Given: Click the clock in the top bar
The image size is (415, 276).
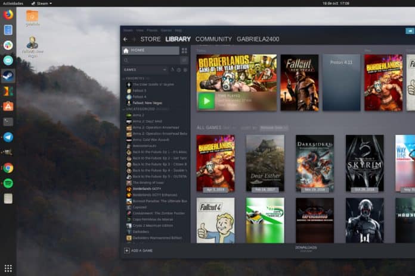Looking at the screenshot, I should click(336, 4).
